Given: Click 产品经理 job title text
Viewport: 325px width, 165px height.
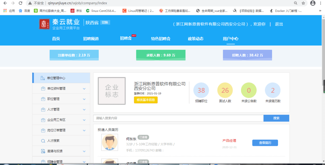Looking at the screenshot, I should (229, 141).
